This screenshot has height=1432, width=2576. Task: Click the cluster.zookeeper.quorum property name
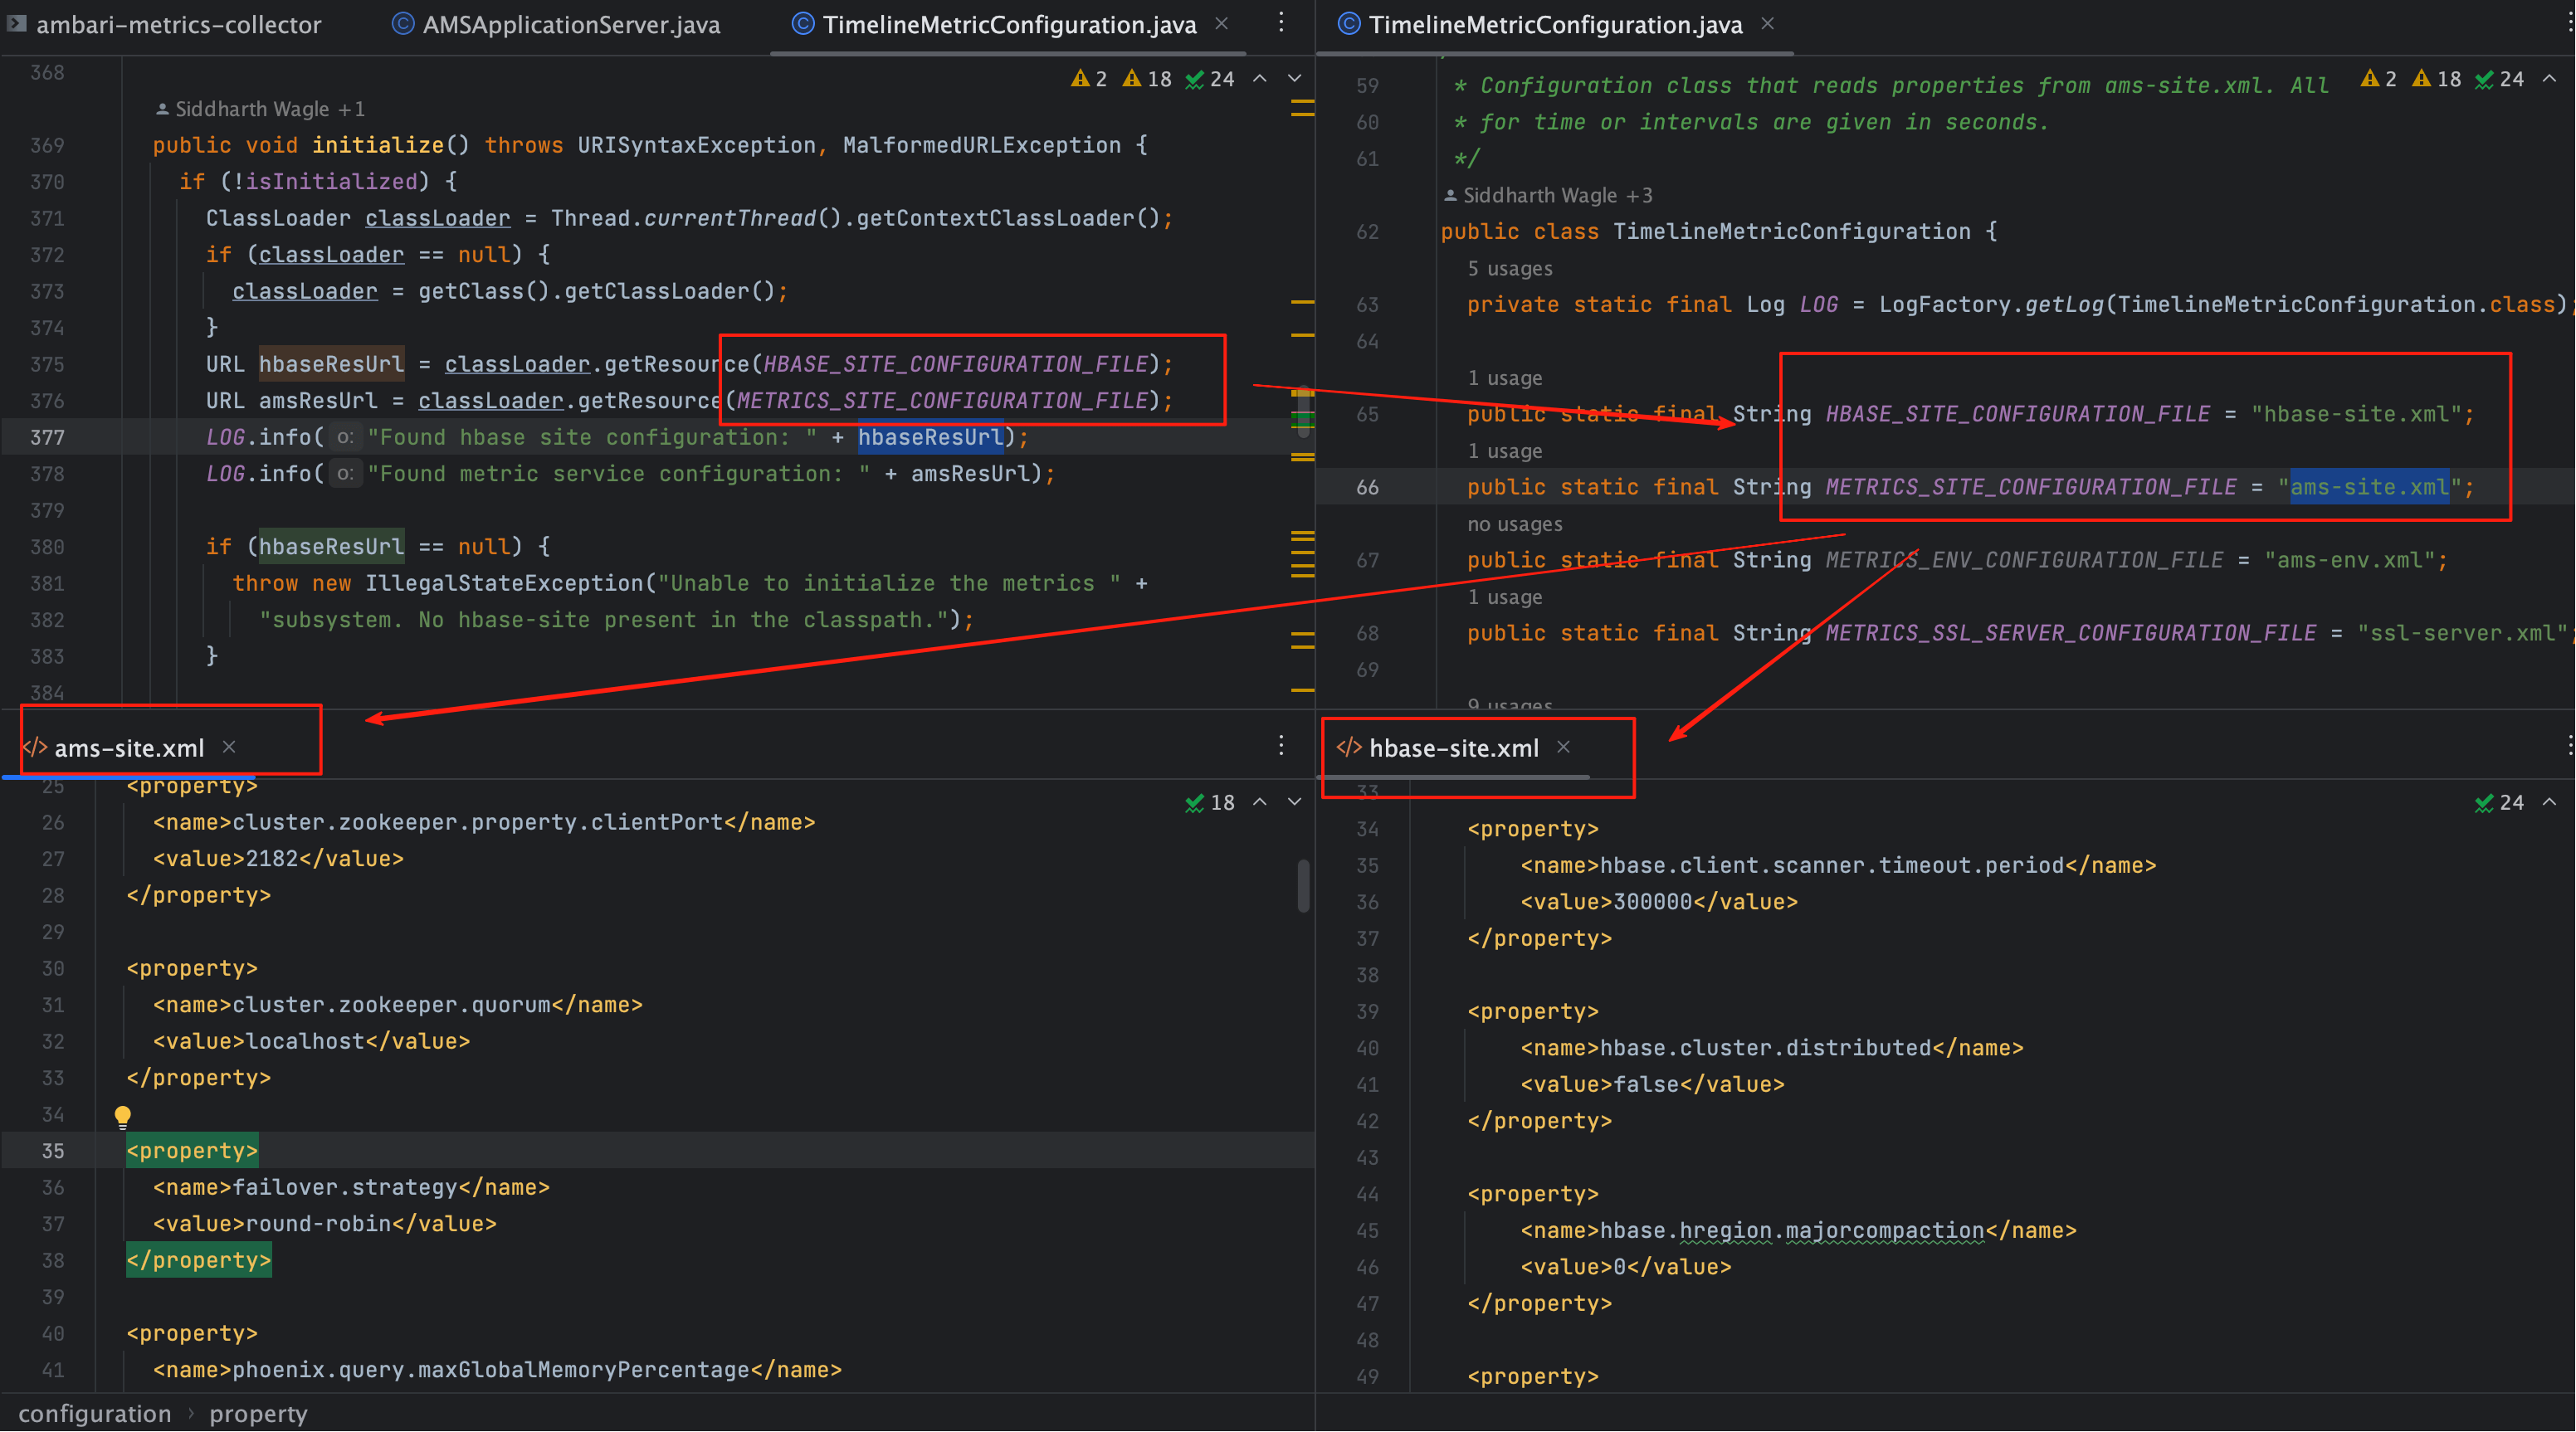(x=391, y=1005)
